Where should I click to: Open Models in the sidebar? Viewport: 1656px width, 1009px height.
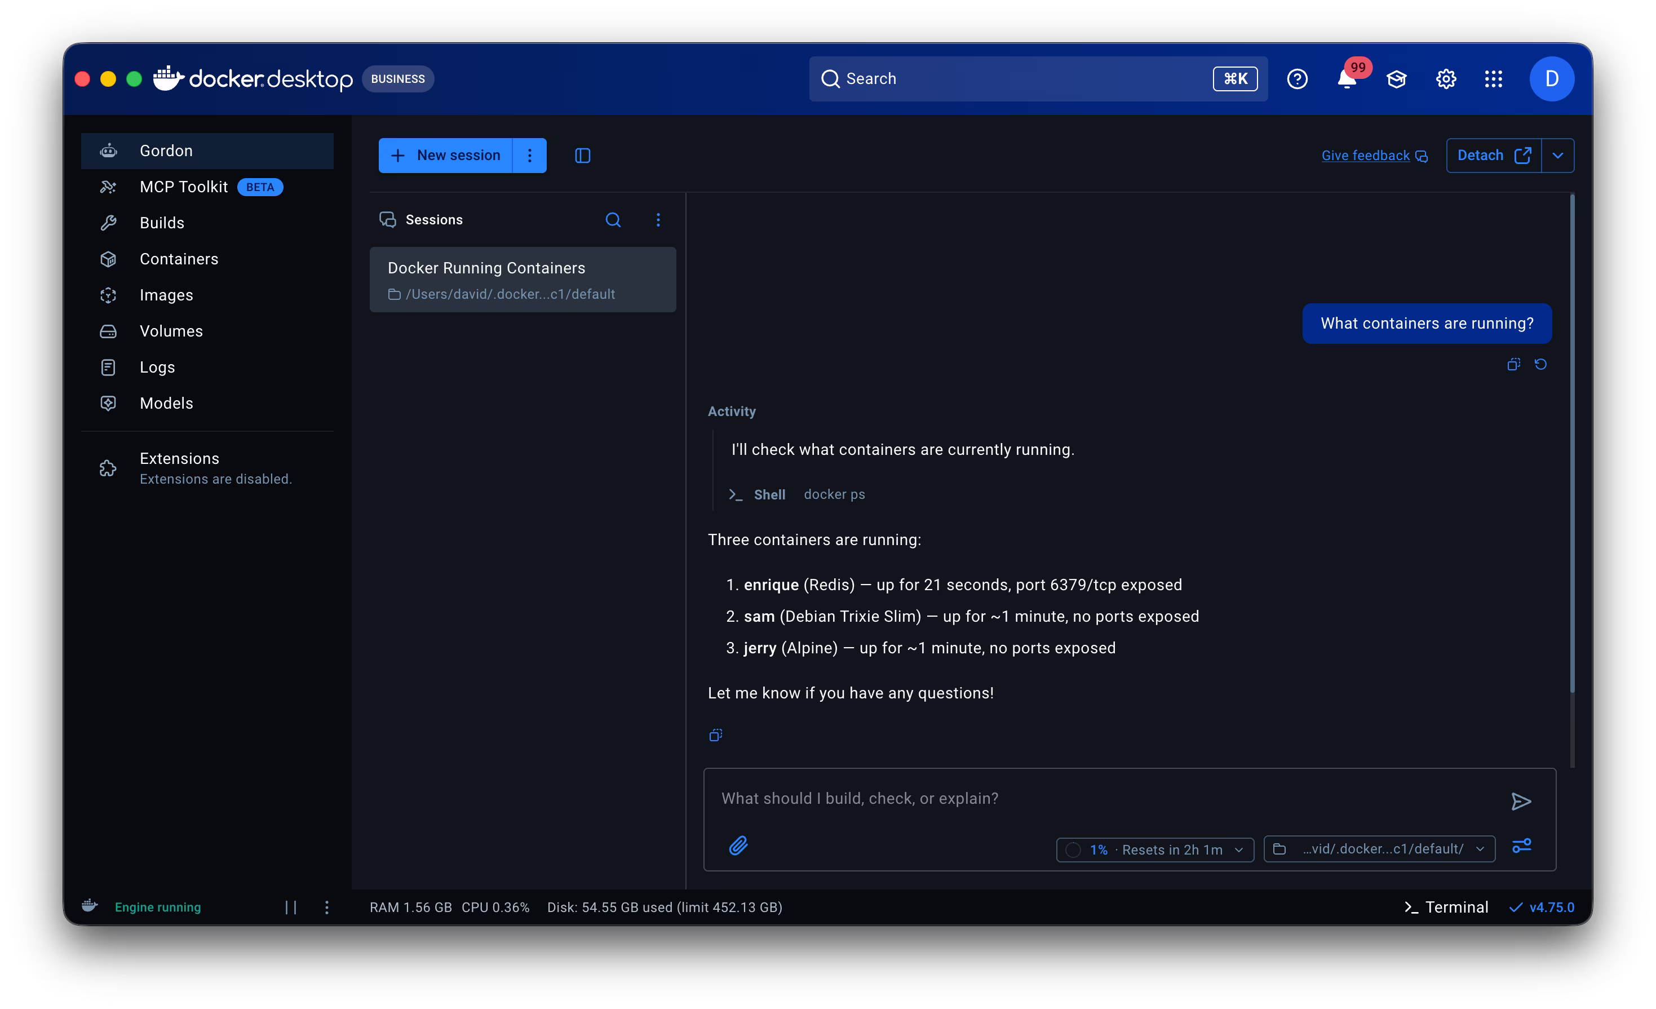(207, 404)
